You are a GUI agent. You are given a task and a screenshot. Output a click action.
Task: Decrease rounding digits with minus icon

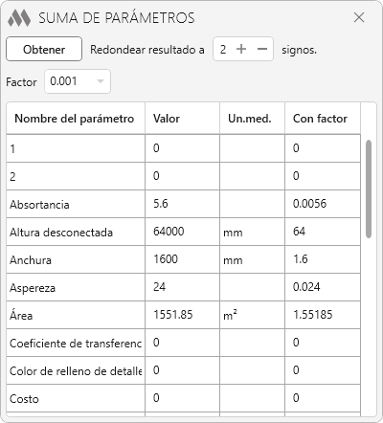pos(262,49)
